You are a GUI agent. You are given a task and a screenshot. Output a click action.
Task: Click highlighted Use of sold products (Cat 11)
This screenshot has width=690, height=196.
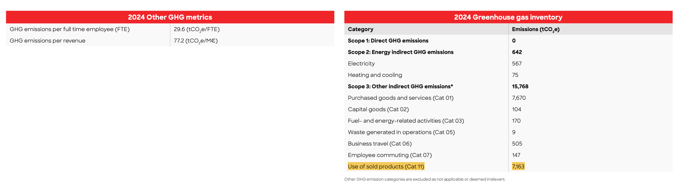[x=386, y=167]
